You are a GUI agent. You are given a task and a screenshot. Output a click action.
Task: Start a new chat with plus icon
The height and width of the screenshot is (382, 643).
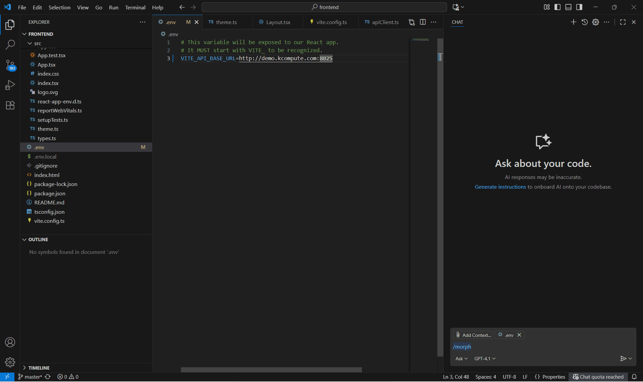[574, 22]
